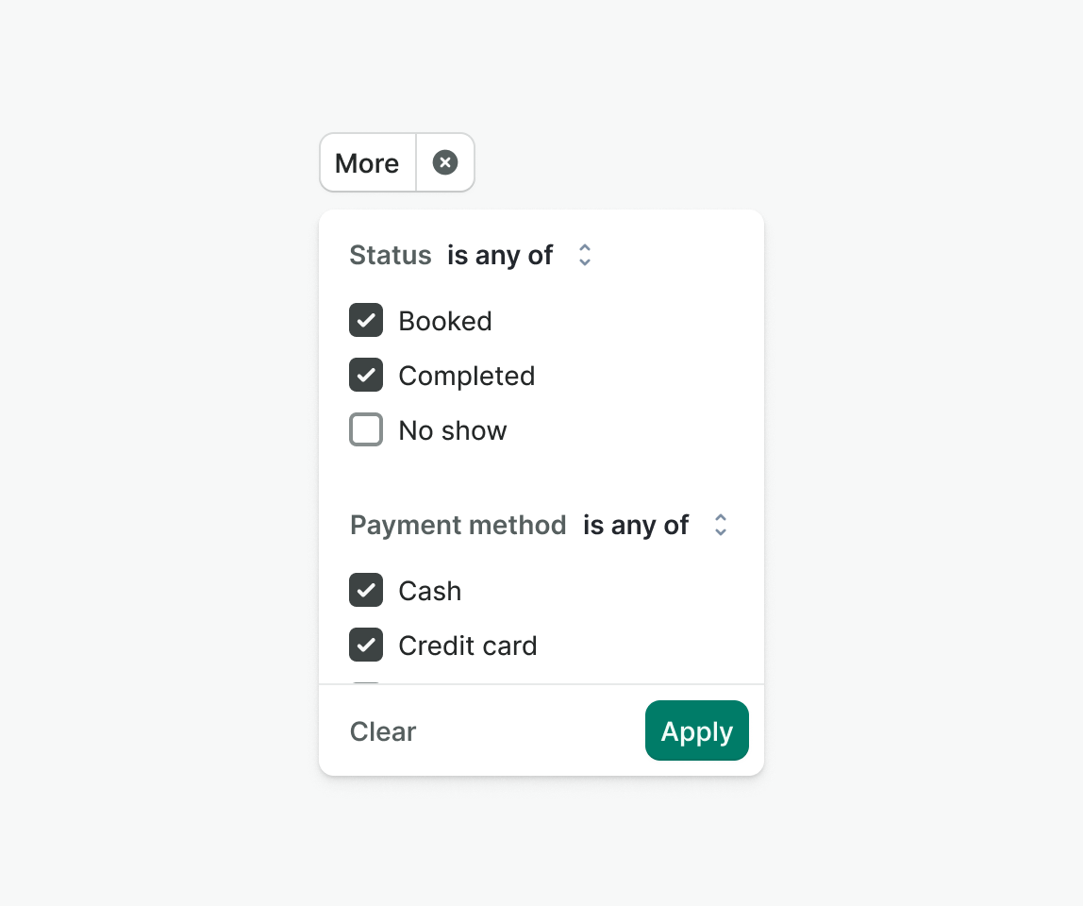Click Clear to reset filters
Viewport: 1083px width, 906px height.
(383, 731)
